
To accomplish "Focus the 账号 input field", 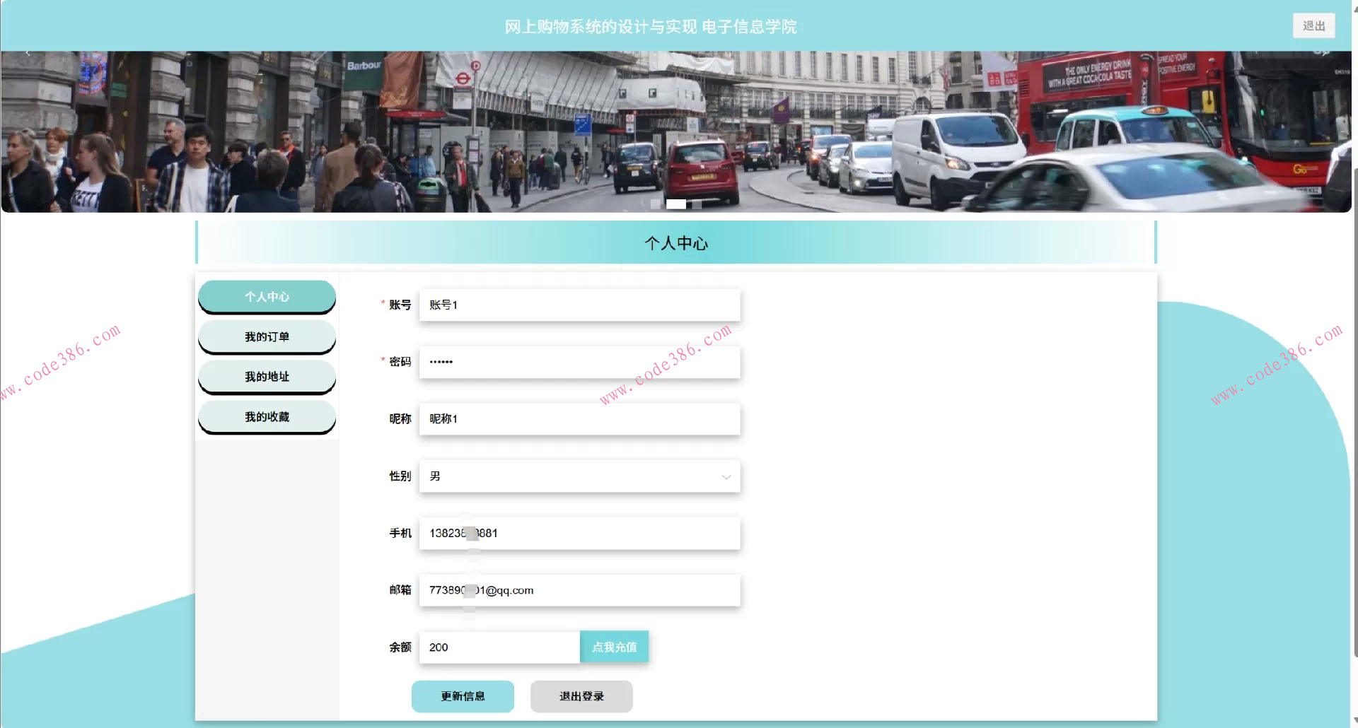I will pos(579,305).
